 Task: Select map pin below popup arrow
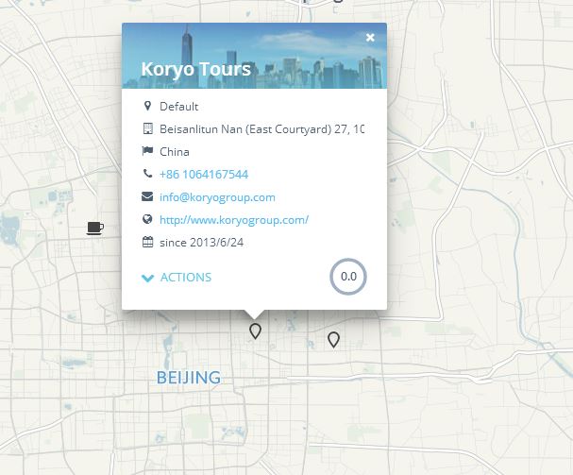255,331
